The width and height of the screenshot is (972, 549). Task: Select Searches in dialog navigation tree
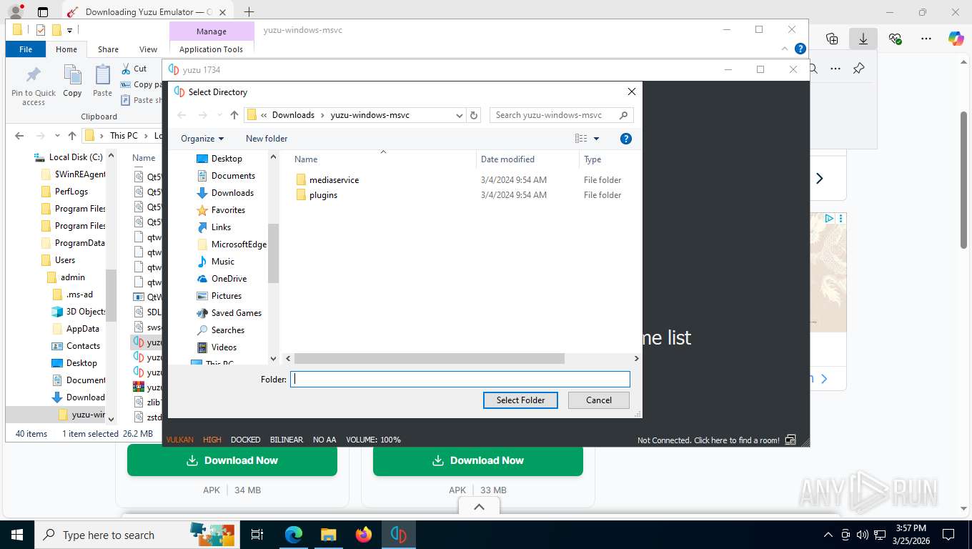(228, 330)
